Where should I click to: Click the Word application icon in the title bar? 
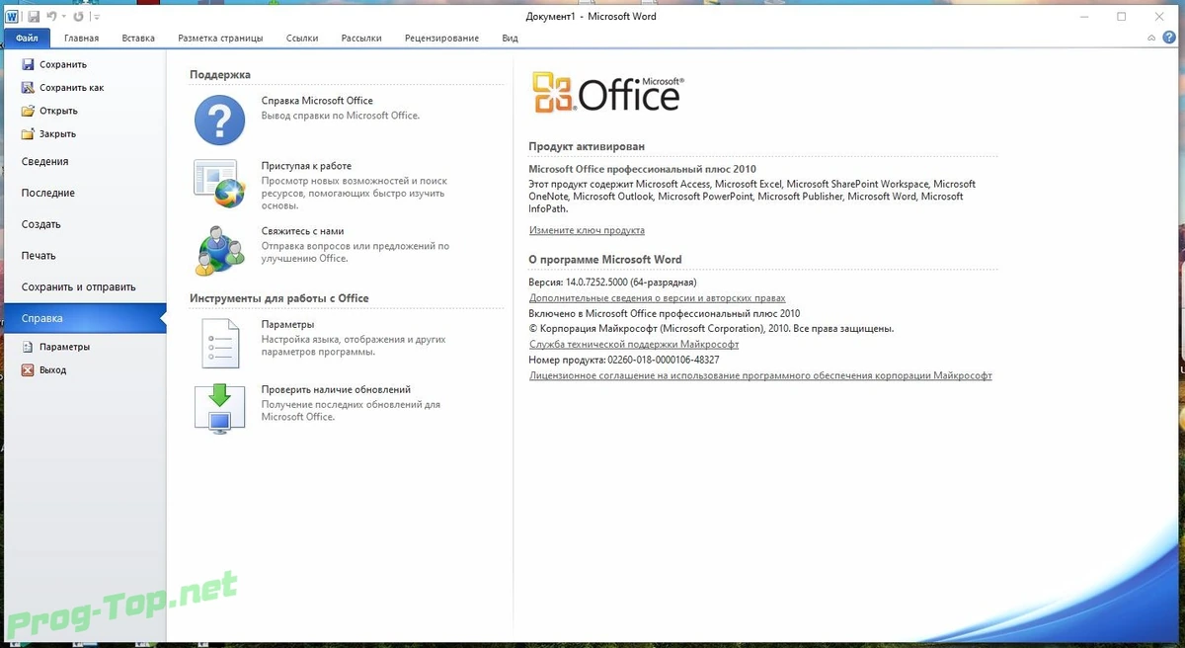click(x=12, y=17)
